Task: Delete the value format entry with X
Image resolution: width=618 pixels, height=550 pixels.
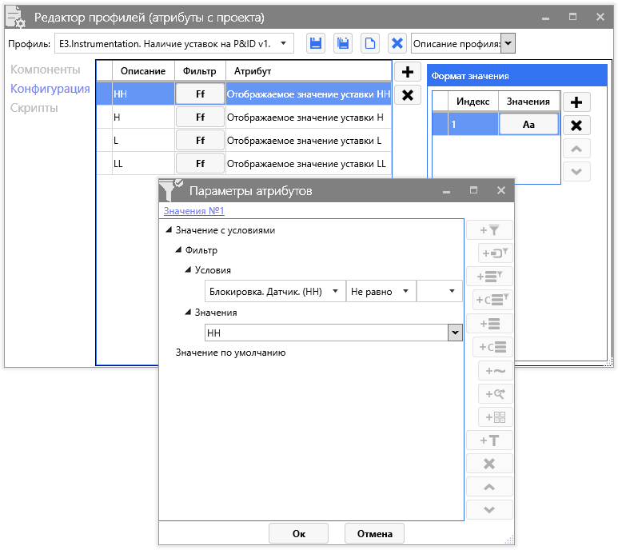Action: [576, 125]
